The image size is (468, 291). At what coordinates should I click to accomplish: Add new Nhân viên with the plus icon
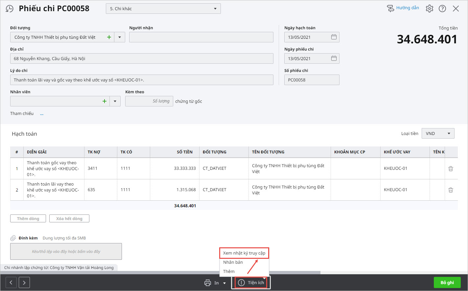coord(105,101)
